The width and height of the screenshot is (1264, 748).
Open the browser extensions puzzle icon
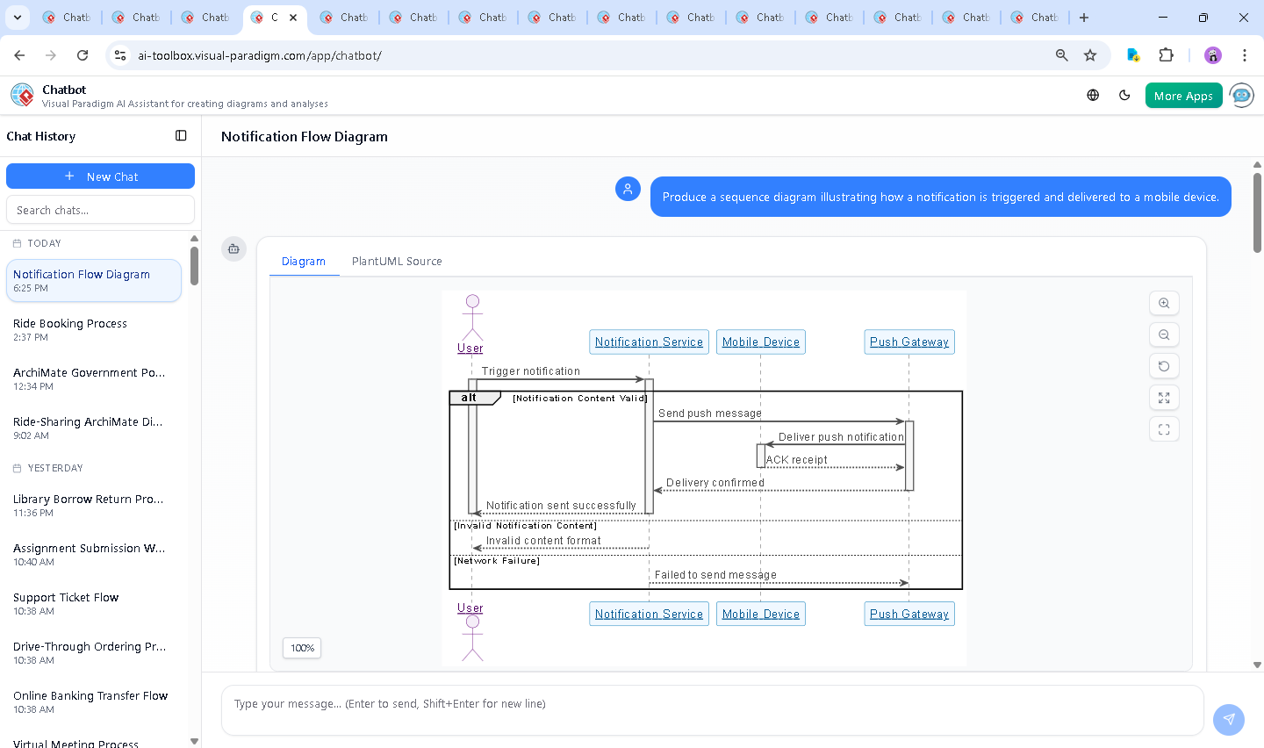(x=1166, y=55)
